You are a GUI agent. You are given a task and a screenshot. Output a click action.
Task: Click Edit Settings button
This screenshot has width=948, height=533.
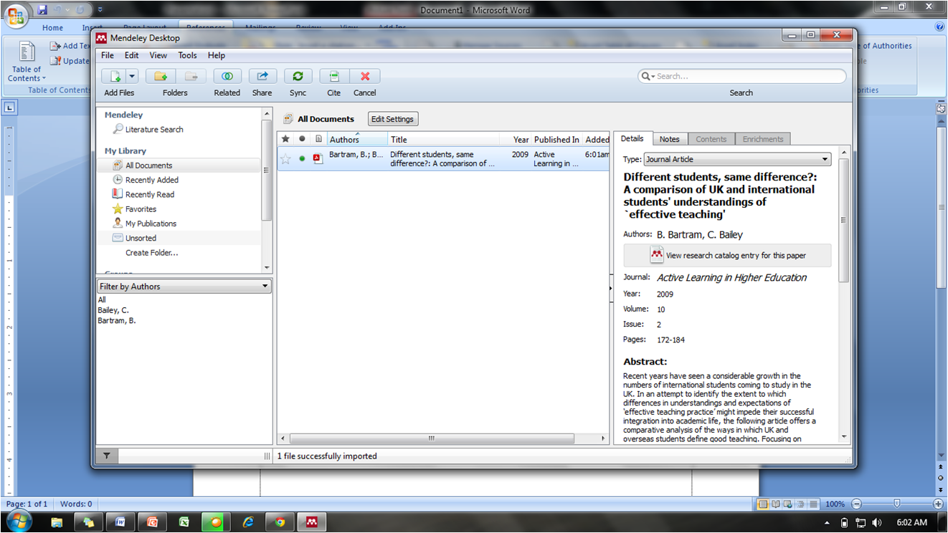[392, 119]
